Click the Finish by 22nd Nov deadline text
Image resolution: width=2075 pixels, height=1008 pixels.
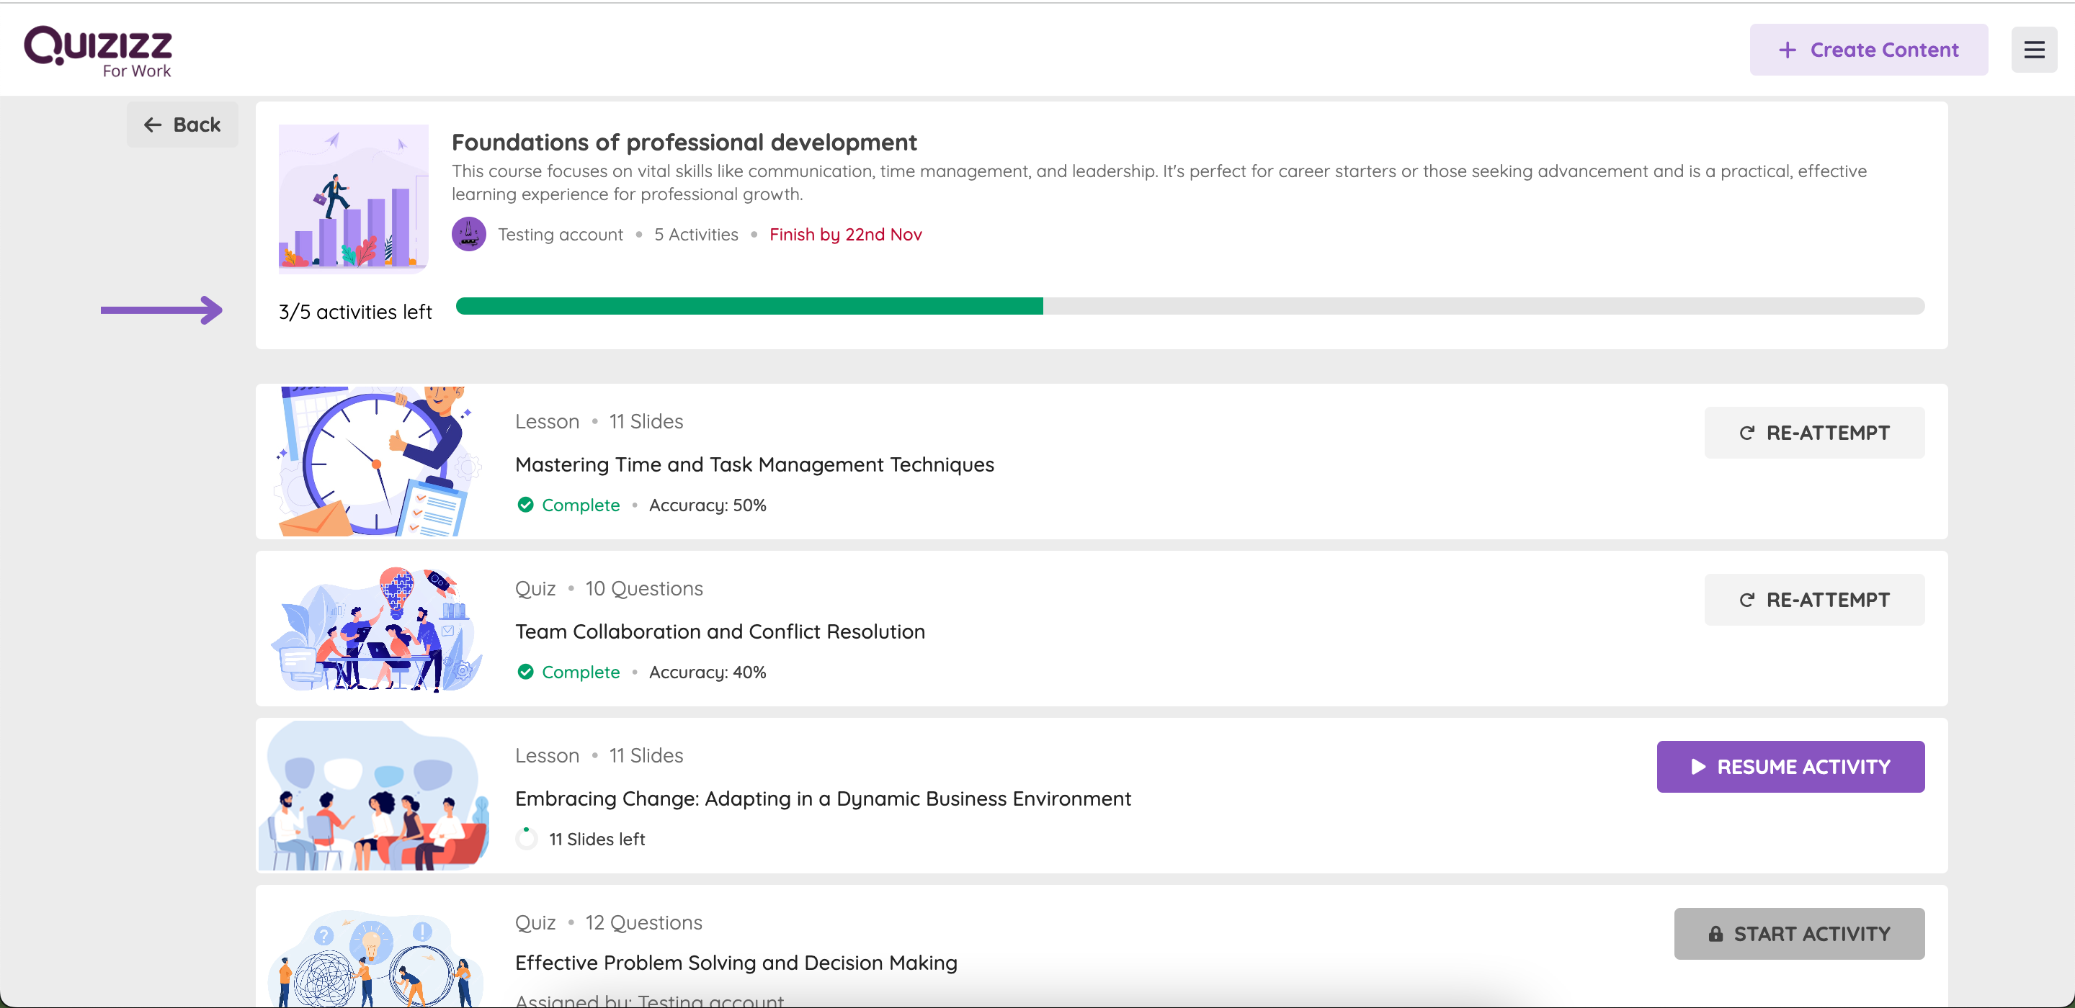click(845, 234)
